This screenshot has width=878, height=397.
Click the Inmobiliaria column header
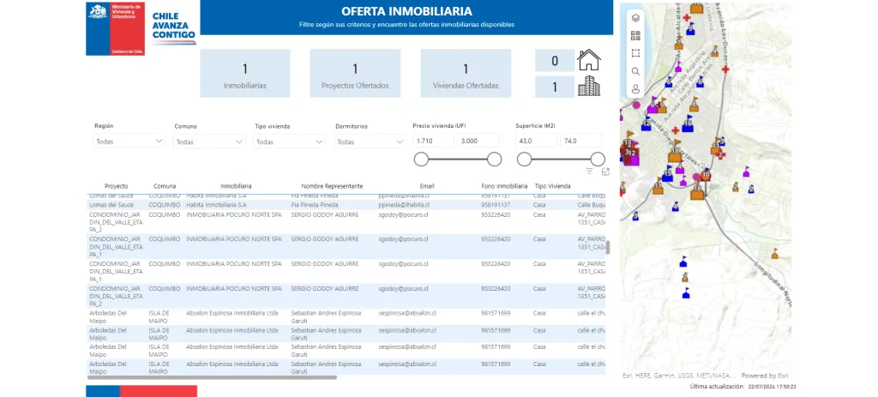pos(236,186)
